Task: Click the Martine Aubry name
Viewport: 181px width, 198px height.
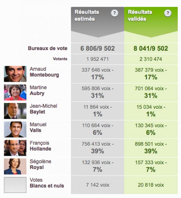Action: point(38,90)
